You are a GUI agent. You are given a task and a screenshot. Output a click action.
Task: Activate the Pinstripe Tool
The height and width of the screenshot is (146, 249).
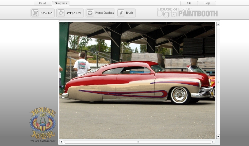tap(61, 13)
